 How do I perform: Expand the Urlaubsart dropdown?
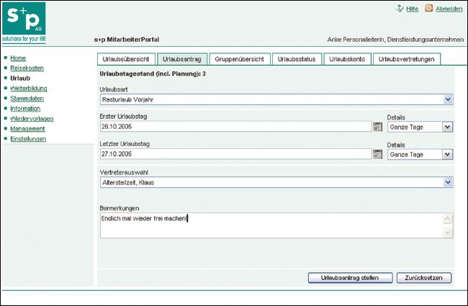pos(448,99)
